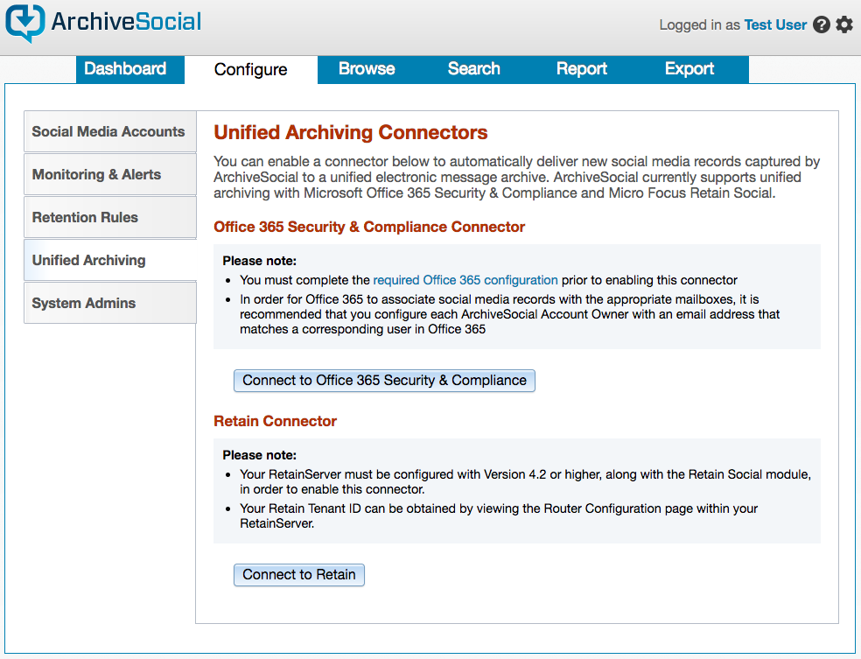Switch to the Report tab
This screenshot has height=659, width=861.
[x=582, y=69]
